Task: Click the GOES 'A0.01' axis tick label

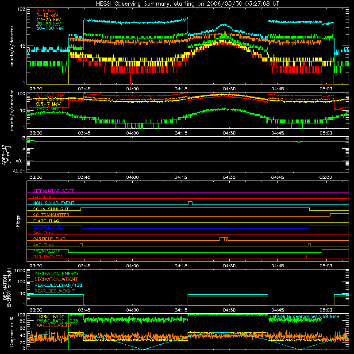Action: tap(19, 171)
